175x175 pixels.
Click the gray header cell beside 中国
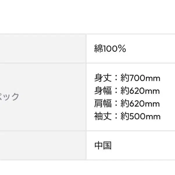[42, 145]
